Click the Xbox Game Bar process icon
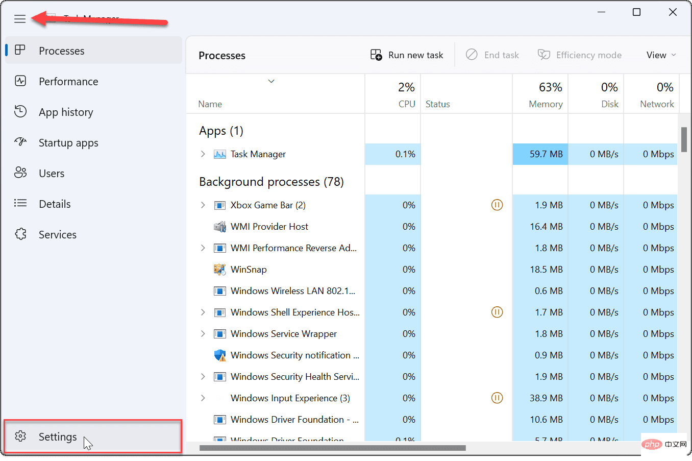Viewport: 692px width, 461px height. coord(220,205)
